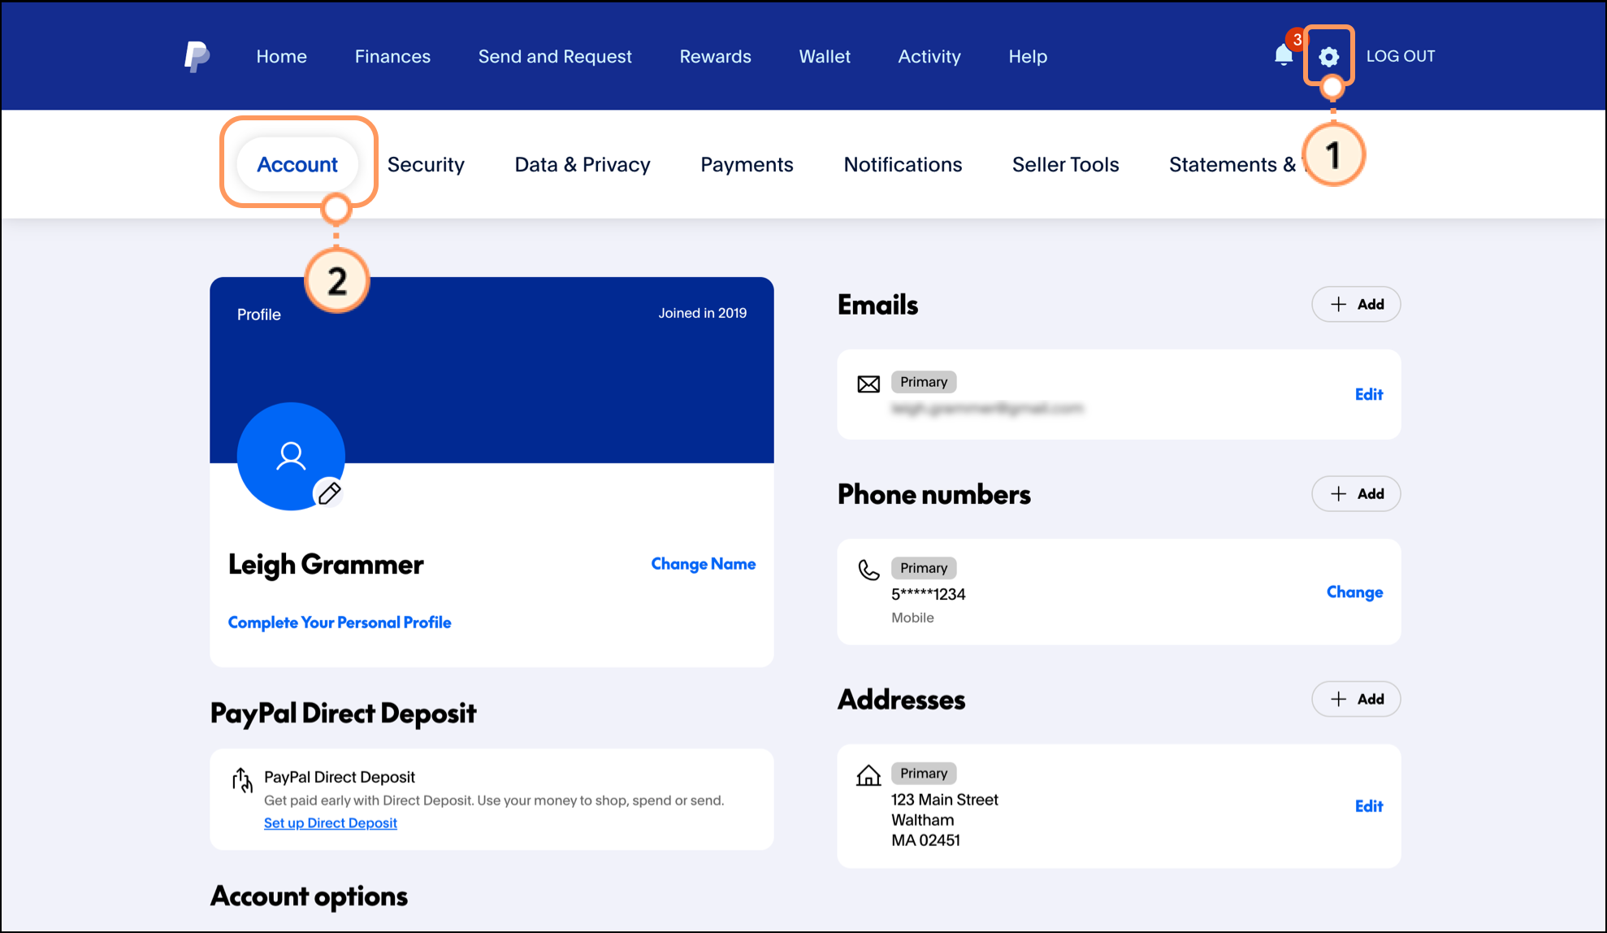Screen dimensions: 1607x933
Task: Click the profile avatar picture
Action: [290, 456]
